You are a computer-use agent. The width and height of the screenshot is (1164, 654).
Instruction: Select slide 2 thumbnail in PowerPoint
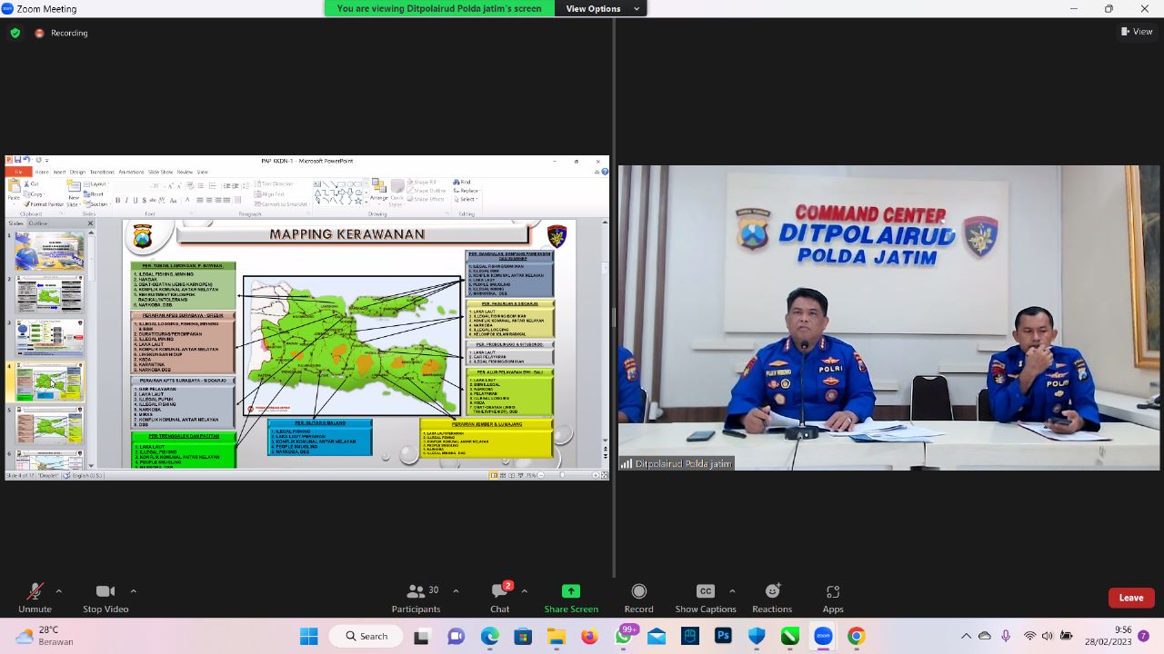pos(50,295)
